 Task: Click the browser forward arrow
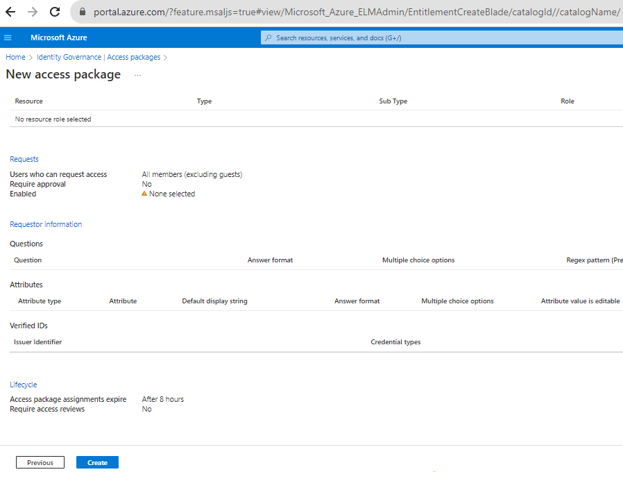click(33, 12)
